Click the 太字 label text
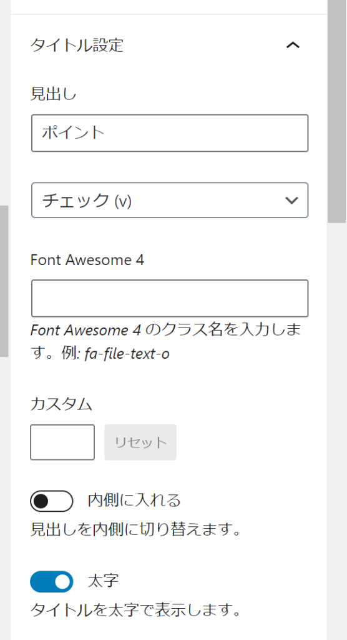 click(103, 581)
